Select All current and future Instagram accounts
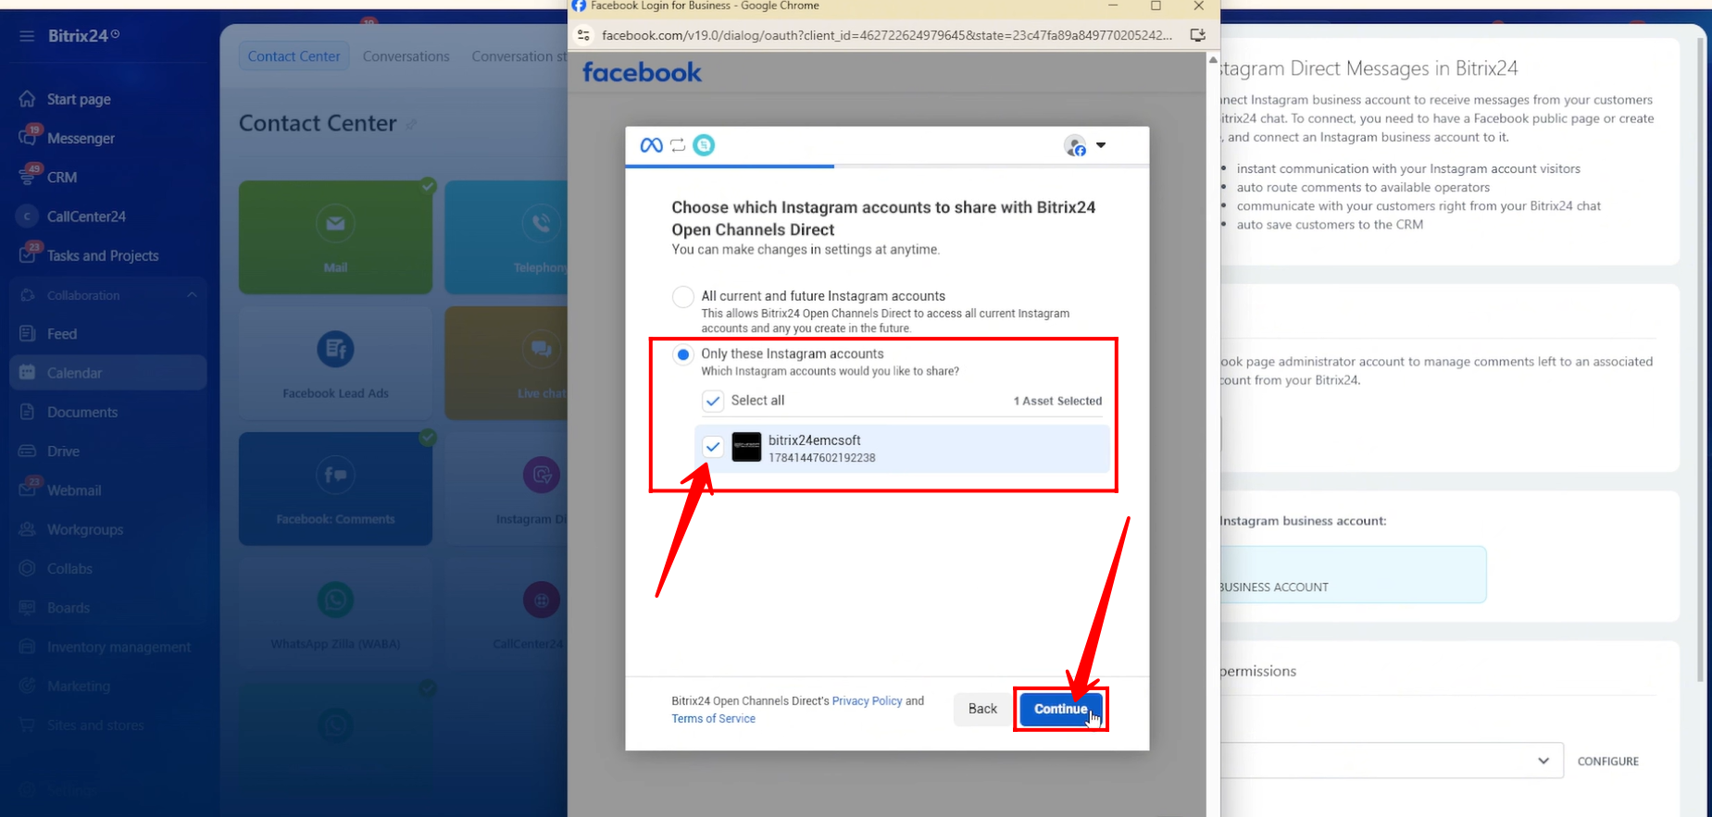This screenshot has height=817, width=1712. pyautogui.click(x=683, y=297)
